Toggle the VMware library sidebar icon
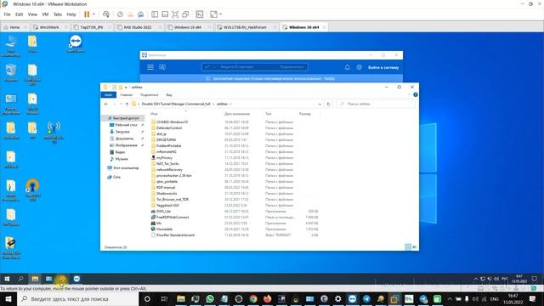This screenshot has height=306, width=544. point(155,14)
